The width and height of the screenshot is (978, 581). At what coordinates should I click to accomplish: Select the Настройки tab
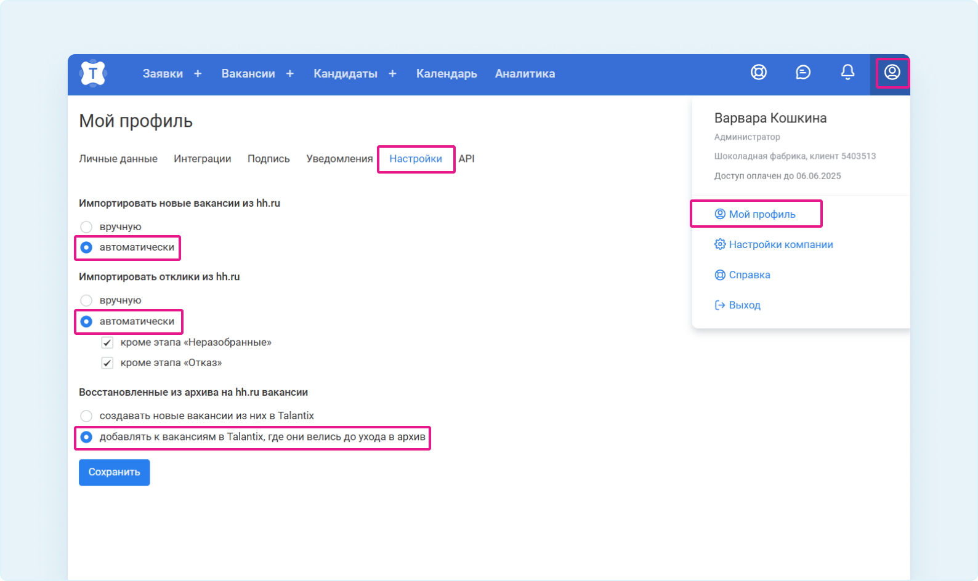pyautogui.click(x=416, y=159)
